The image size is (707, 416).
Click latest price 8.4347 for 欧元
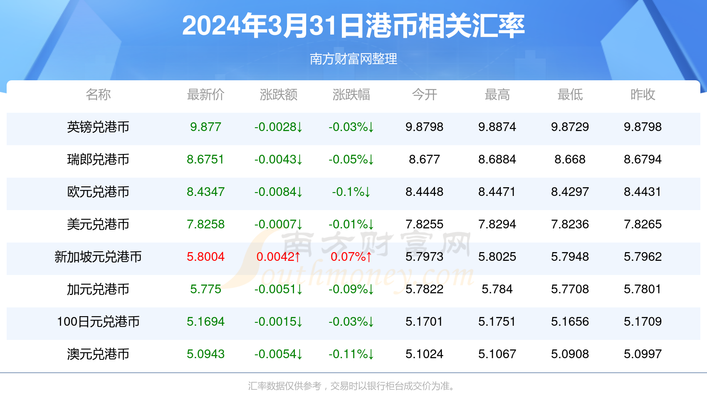205,192
